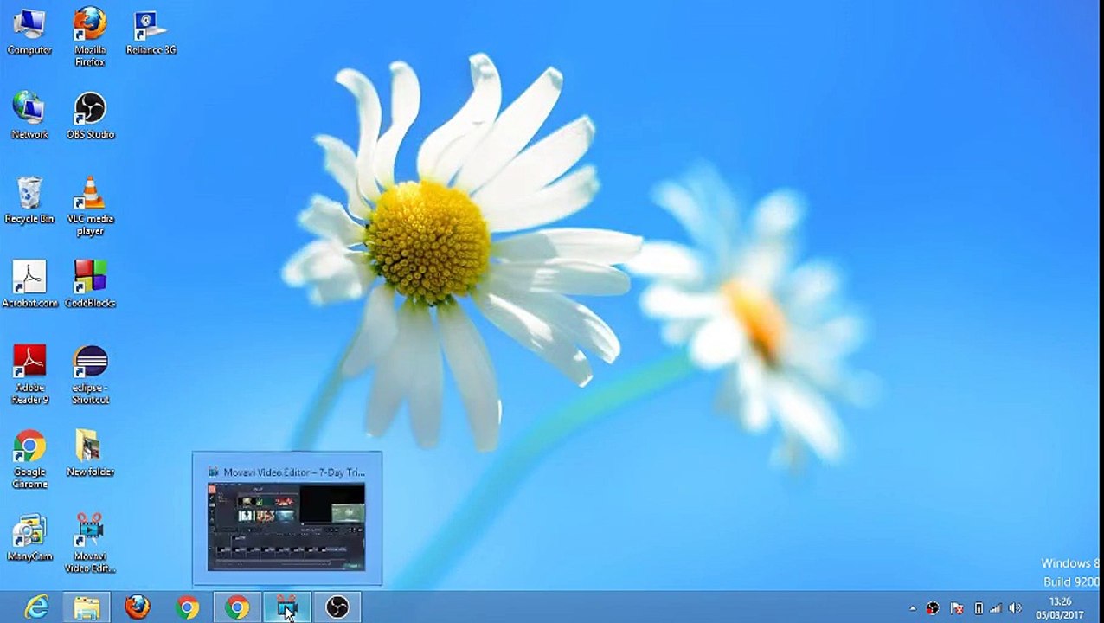Click the 'Movavi Video Editor – 7-Day Tri...' preview title

(x=294, y=472)
